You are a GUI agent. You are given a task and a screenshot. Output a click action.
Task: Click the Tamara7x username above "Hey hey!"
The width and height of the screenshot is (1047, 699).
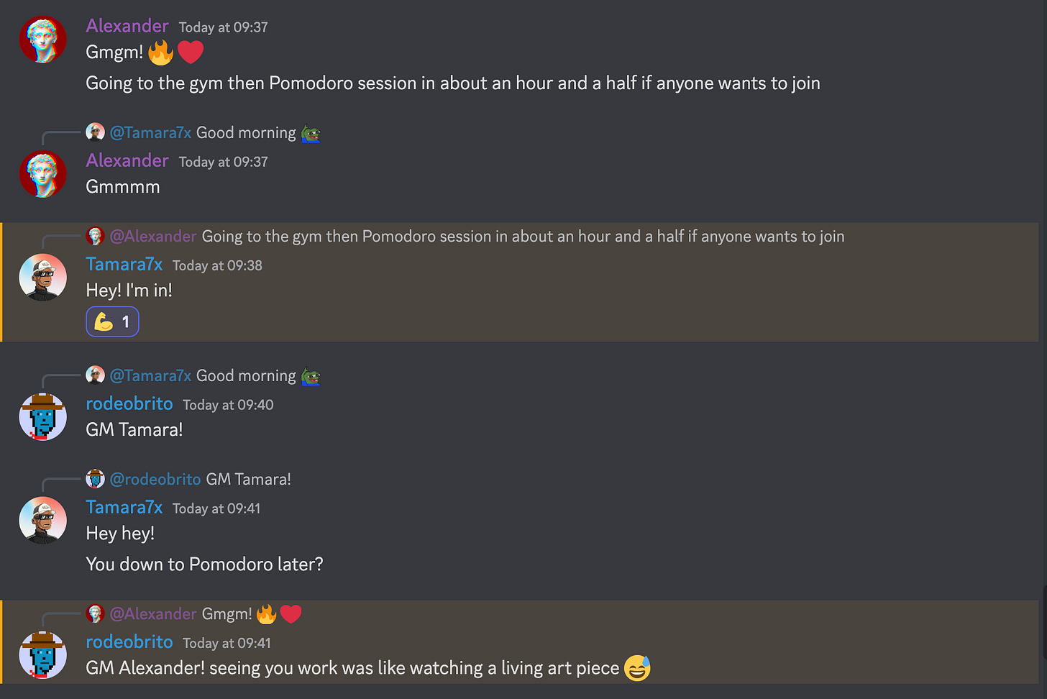(124, 507)
